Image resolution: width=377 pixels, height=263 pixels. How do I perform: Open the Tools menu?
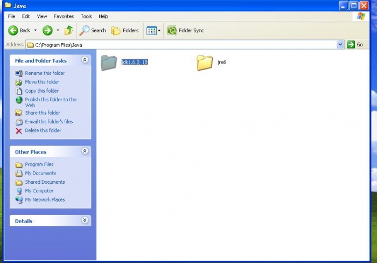(x=86, y=16)
